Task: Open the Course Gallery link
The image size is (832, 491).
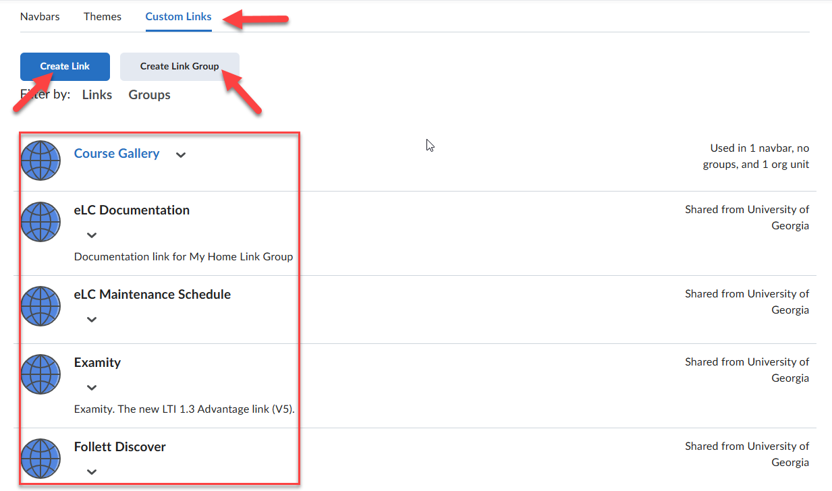Action: coord(117,154)
